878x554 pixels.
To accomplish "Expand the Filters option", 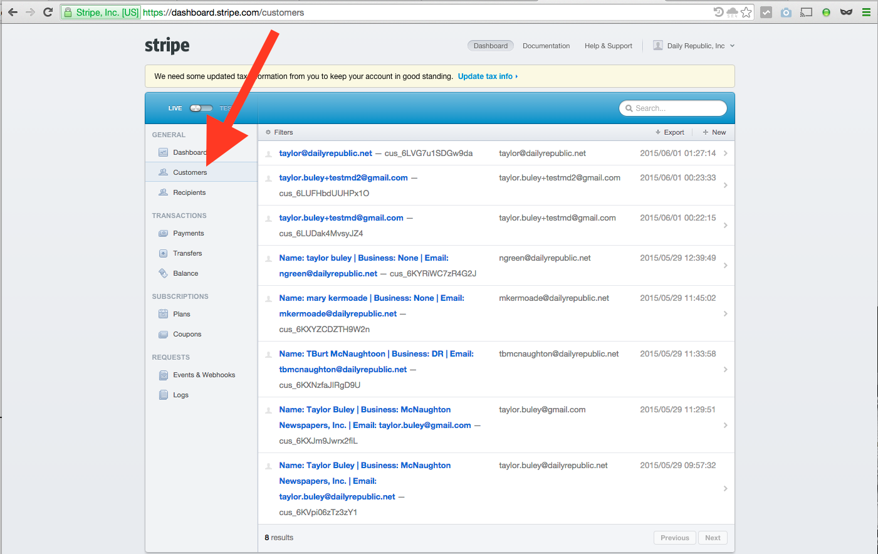I will (x=280, y=132).
